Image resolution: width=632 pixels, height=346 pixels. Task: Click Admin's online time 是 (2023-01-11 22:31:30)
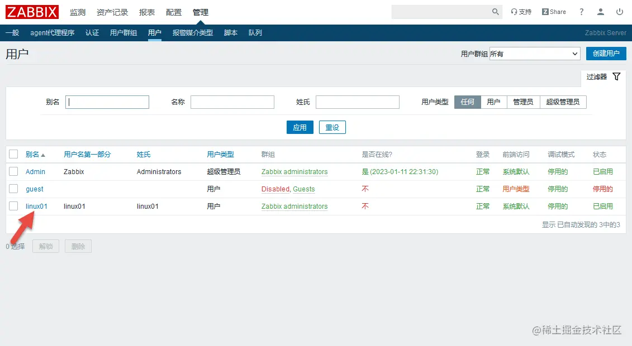(400, 172)
